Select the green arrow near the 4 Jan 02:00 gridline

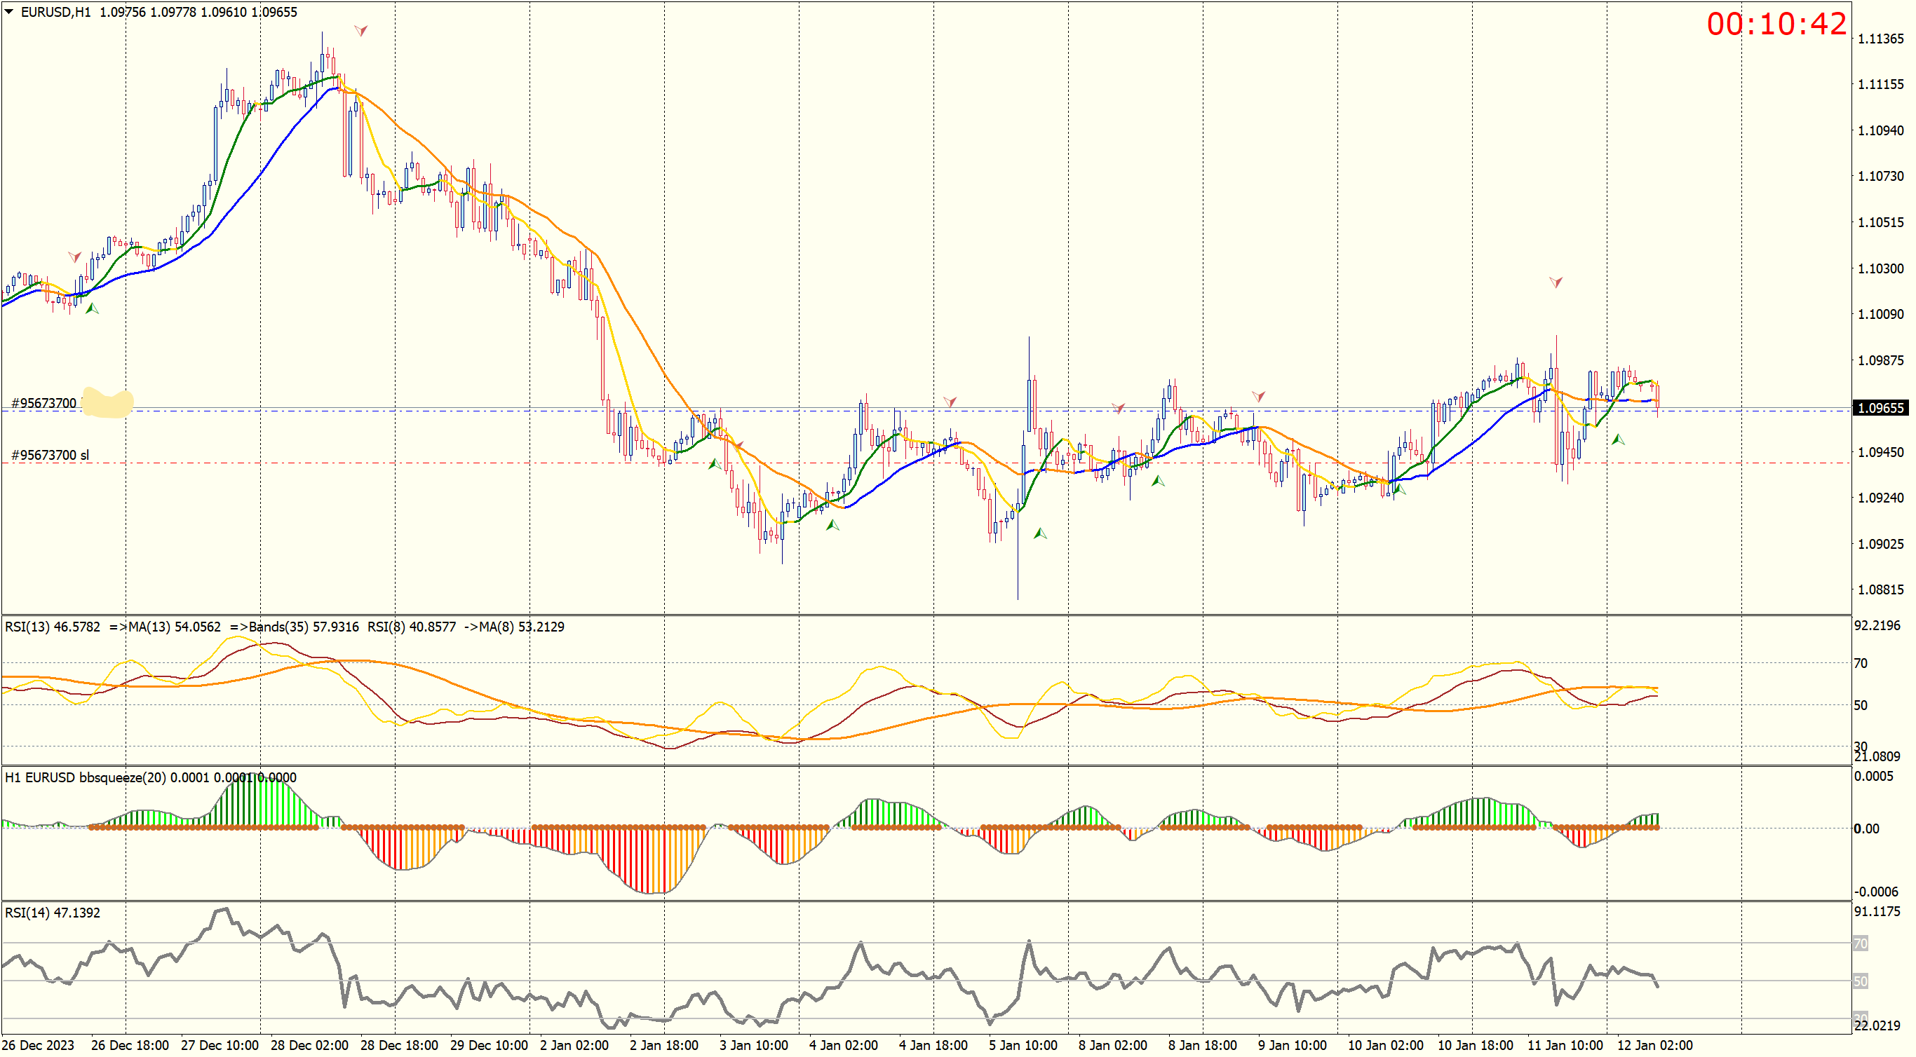click(x=832, y=525)
